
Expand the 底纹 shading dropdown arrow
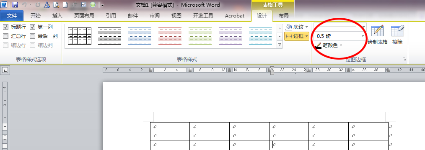point(306,27)
